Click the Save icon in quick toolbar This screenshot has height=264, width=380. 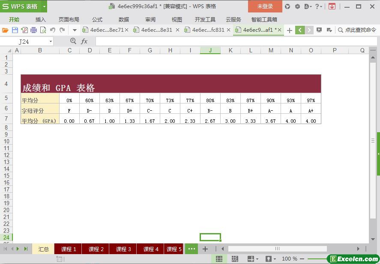15,30
